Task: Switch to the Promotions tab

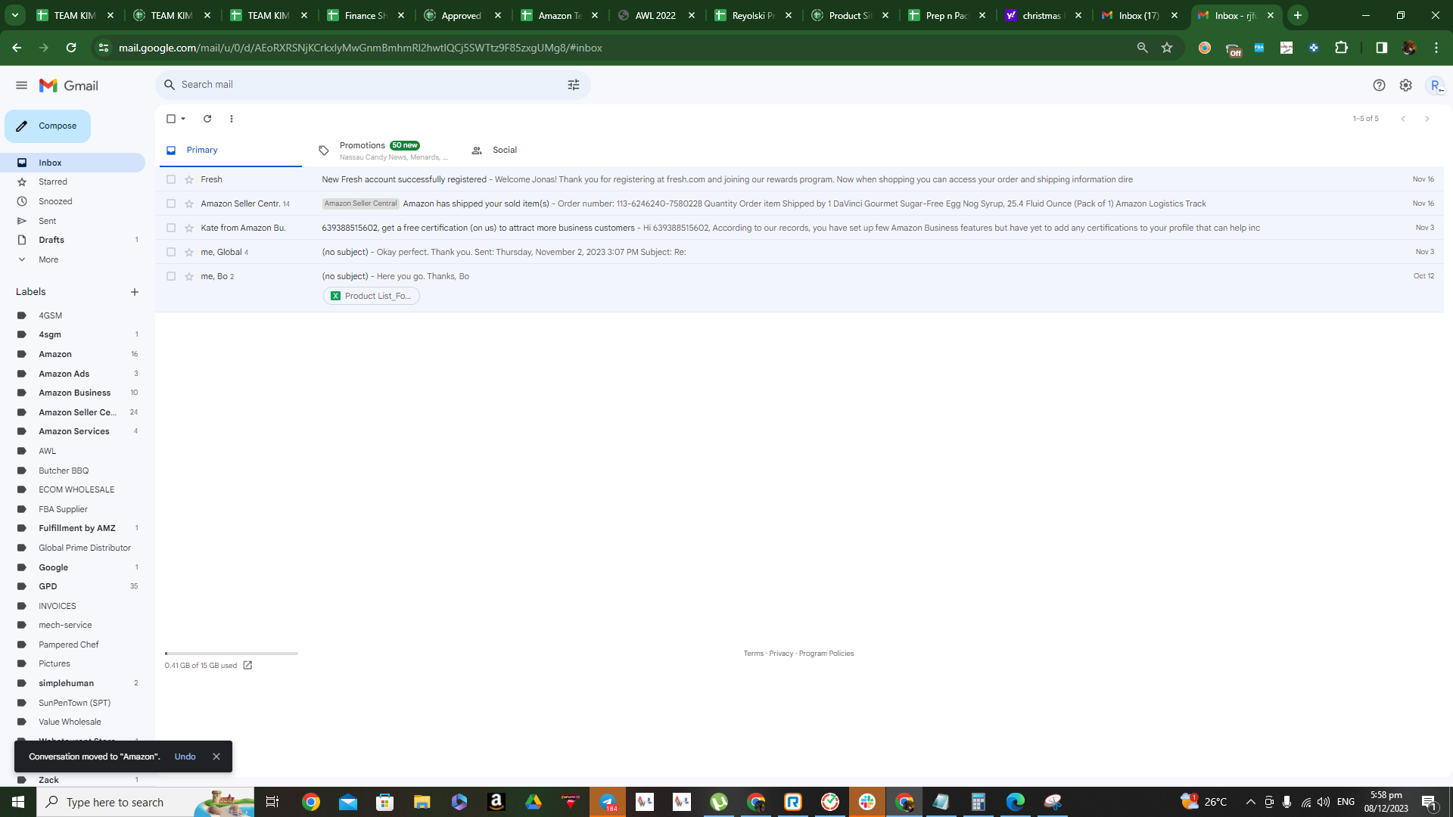Action: tap(382, 150)
